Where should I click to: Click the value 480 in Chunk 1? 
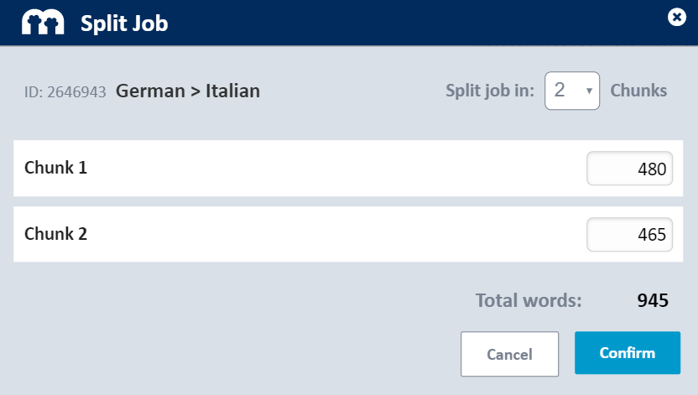[x=652, y=169]
